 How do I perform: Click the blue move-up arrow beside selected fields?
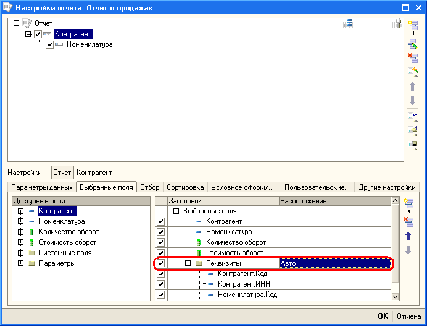(x=407, y=236)
